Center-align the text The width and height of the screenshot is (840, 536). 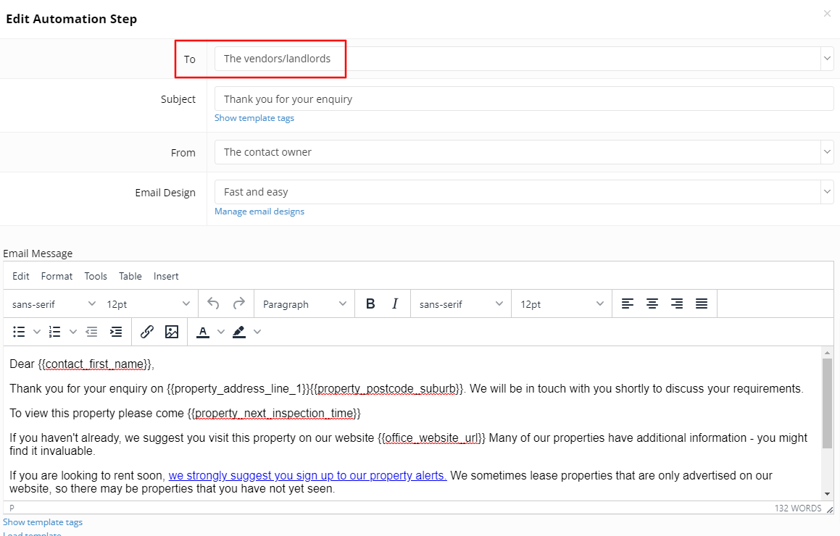pos(652,304)
